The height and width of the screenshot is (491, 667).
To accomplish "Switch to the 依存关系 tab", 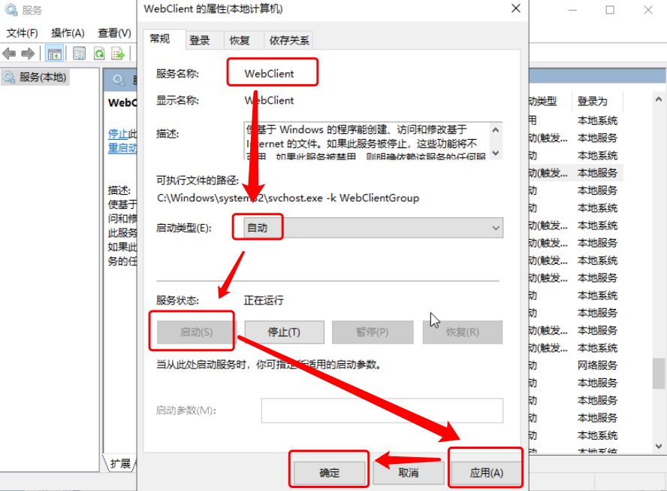I will point(289,41).
